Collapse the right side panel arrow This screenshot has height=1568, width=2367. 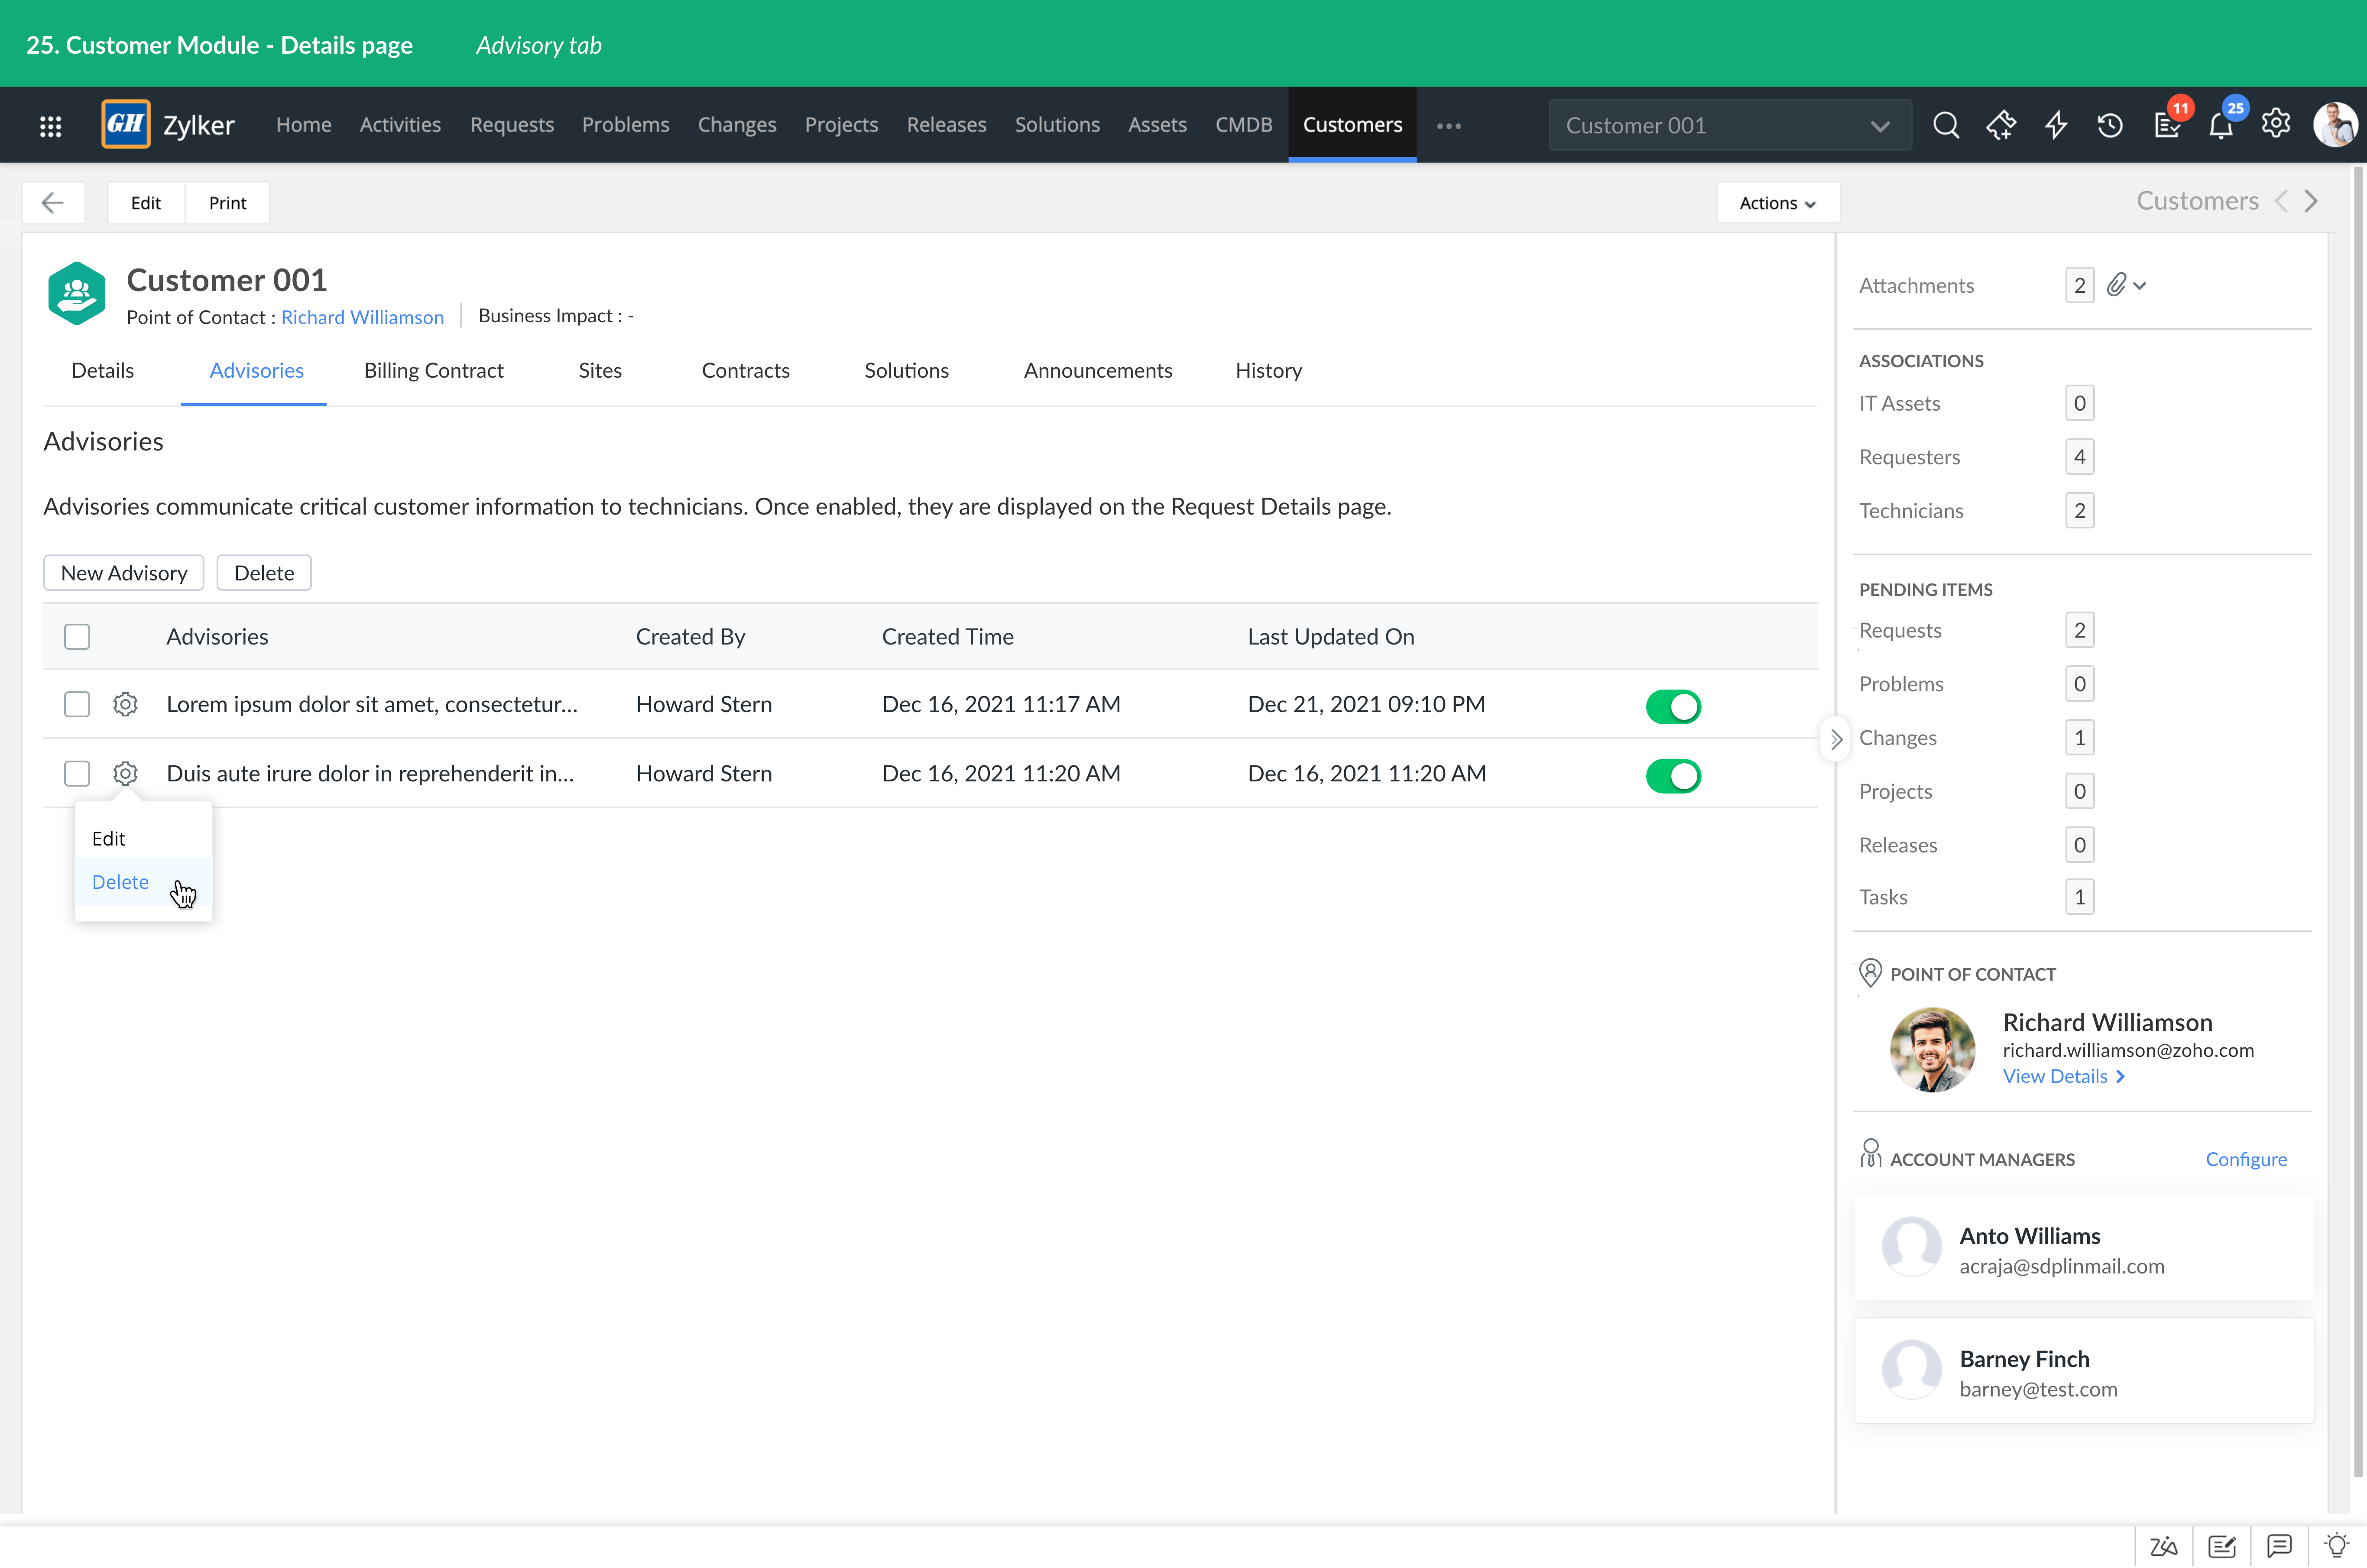pos(1836,740)
